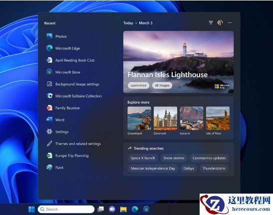Choose the Mexican Independence Day search
The image size is (273, 215).
click(153, 168)
